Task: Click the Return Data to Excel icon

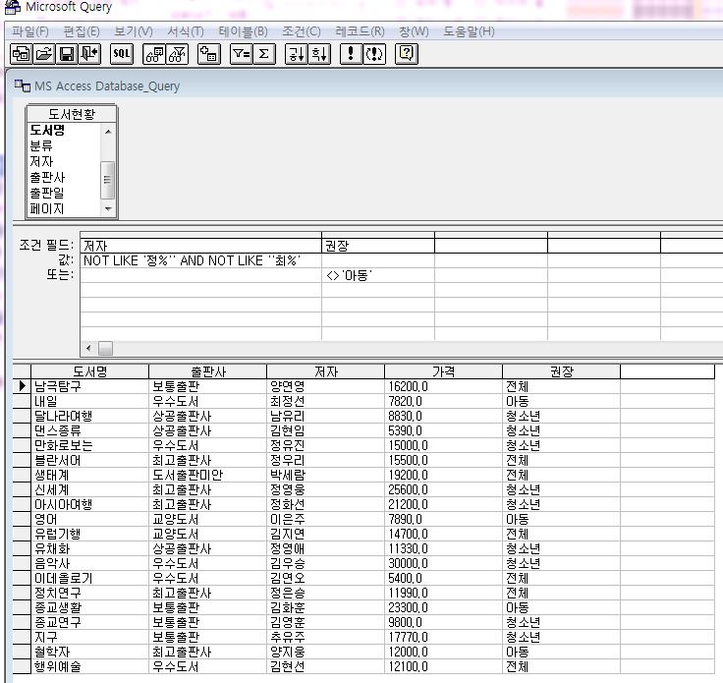Action: pos(90,54)
